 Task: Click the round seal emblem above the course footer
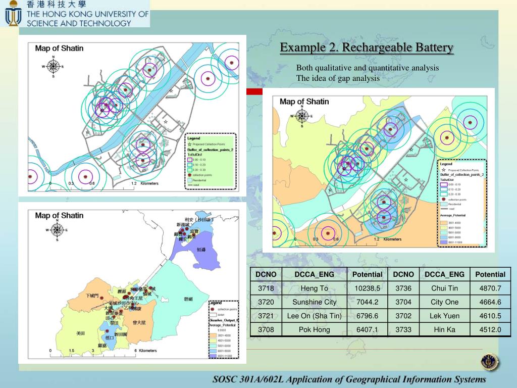pyautogui.click(x=489, y=362)
